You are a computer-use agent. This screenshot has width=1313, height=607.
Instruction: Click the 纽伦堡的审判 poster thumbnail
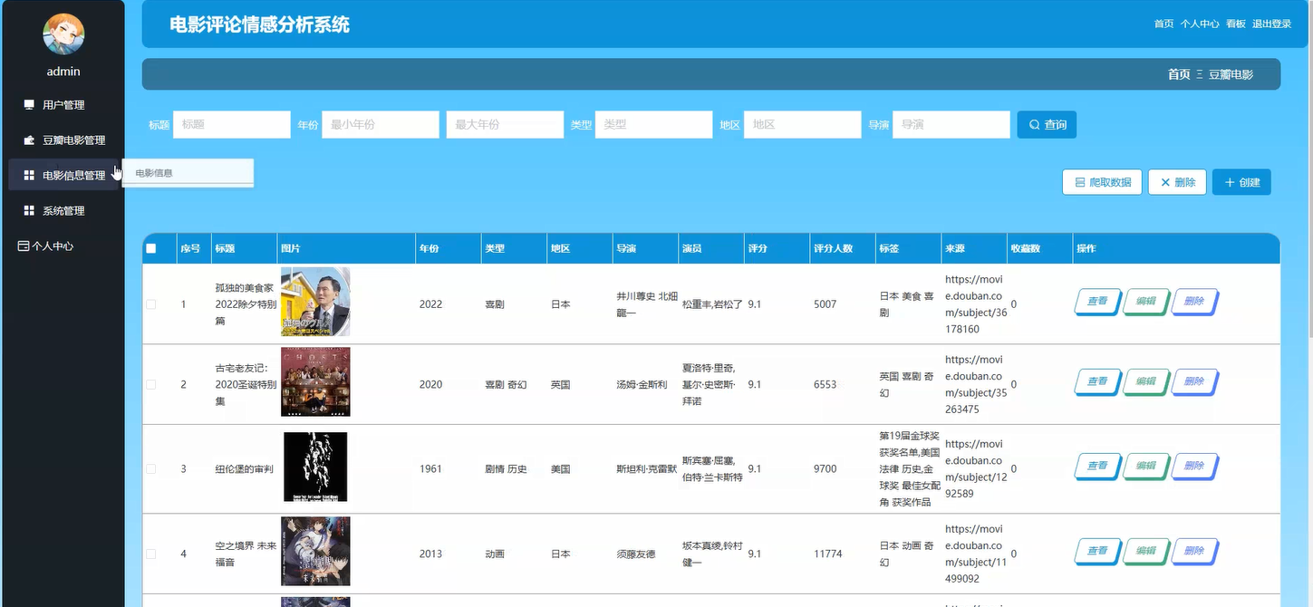click(x=315, y=467)
